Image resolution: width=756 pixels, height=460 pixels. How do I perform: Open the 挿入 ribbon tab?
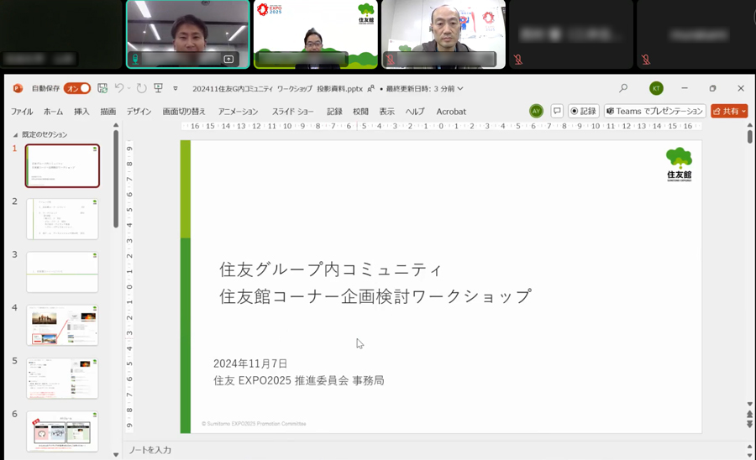[81, 112]
